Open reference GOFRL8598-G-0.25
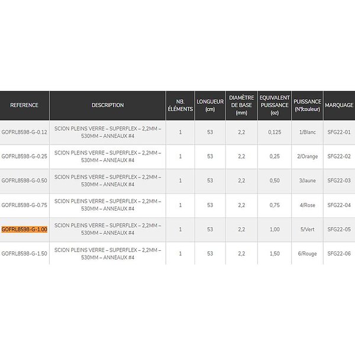 point(24,156)
